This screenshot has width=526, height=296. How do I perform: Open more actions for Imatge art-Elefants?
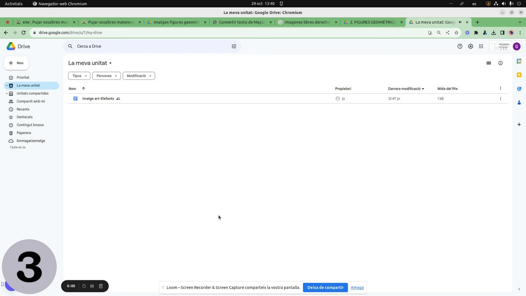(x=500, y=99)
